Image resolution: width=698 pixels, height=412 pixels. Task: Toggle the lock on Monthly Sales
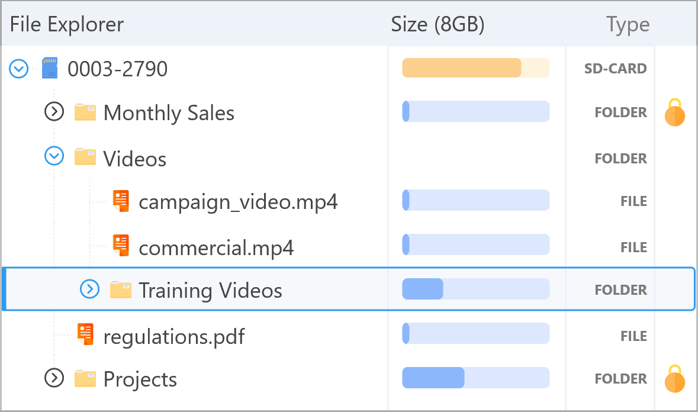(675, 112)
